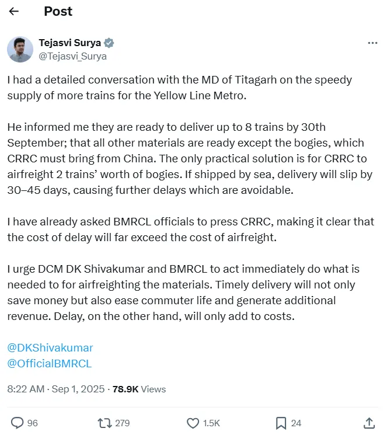Click the 24 bookmarks count
387x435 pixels.
pyautogui.click(x=296, y=423)
